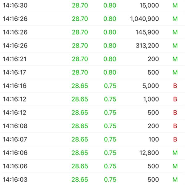Click the 28.70 price at 14:16:30
The height and width of the screenshot is (185, 185).
pyautogui.click(x=80, y=6)
